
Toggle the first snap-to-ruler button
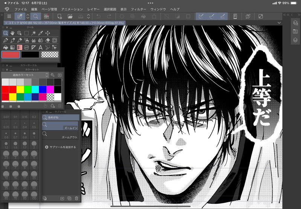click(202, 16)
